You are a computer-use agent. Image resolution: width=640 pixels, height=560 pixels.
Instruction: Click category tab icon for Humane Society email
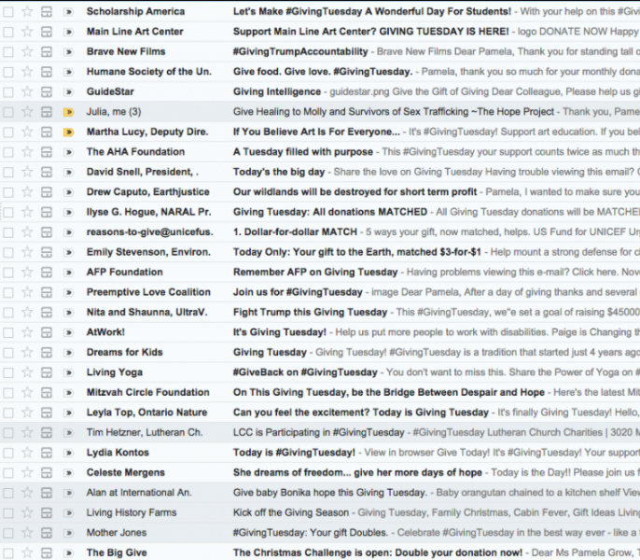47,72
